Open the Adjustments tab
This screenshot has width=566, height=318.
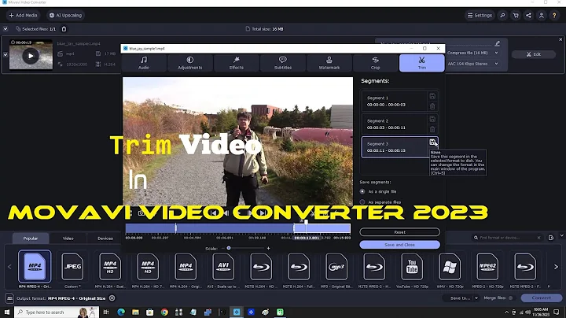click(x=190, y=63)
